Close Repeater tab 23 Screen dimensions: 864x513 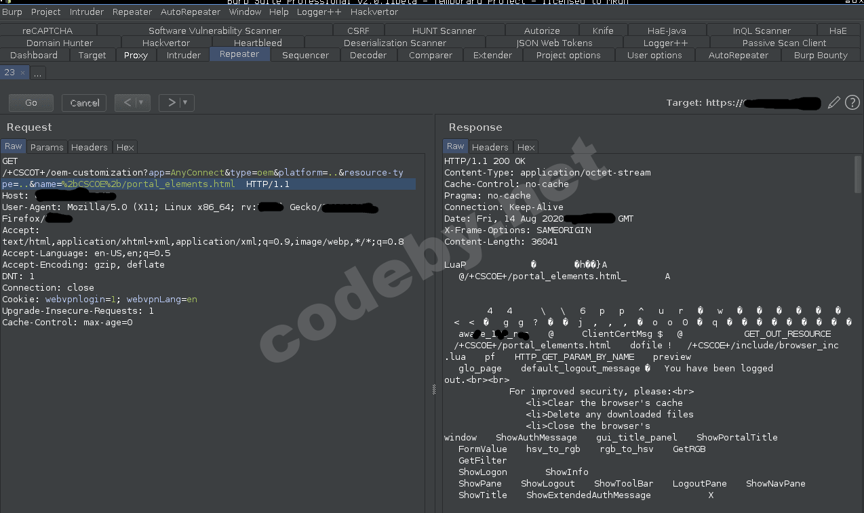click(22, 73)
